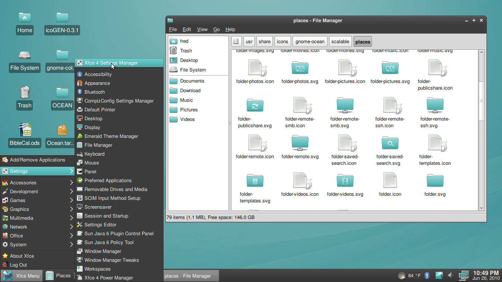Viewport: 502px width, 282px height.
Task: Open Documents in the side pane
Action: click(x=198, y=81)
